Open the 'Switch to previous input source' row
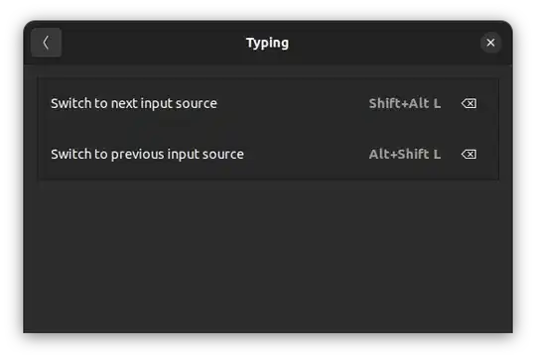This screenshot has width=536, height=359. (268, 154)
